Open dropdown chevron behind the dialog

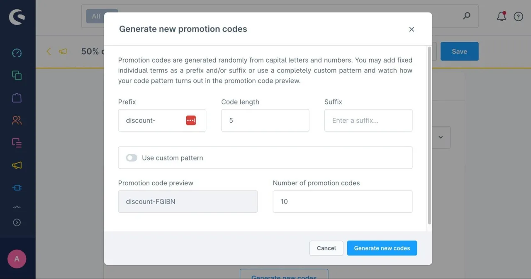click(441, 137)
